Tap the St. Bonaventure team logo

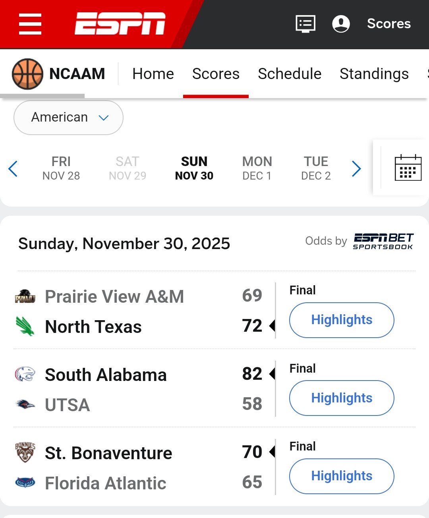[25, 452]
